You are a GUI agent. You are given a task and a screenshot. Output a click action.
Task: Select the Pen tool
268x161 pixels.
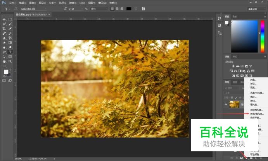(4, 52)
